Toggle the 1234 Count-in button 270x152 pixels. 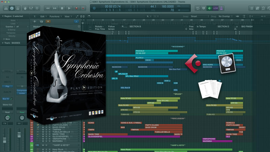coord(215,8)
